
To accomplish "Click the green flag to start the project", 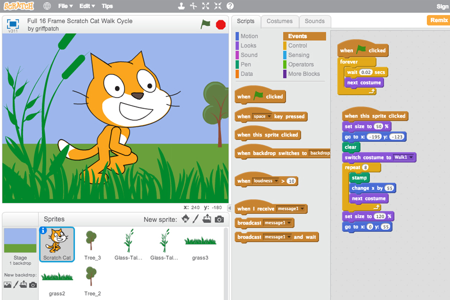I will coord(205,24).
